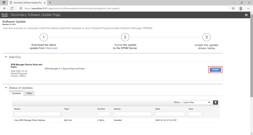The image size is (253, 135).
Task: Click the Cisco logo
Action: tap(5, 15)
